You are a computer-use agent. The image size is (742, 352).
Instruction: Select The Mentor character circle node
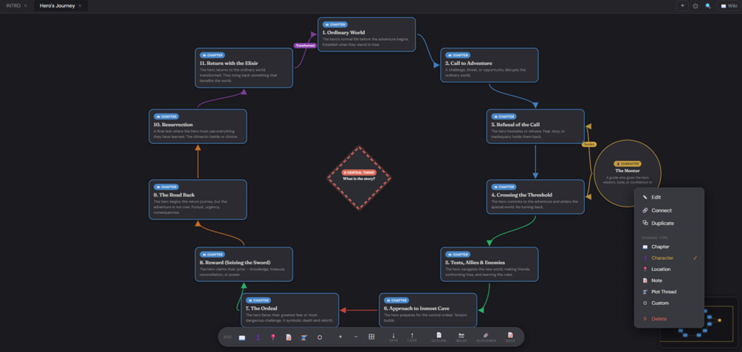628,173
